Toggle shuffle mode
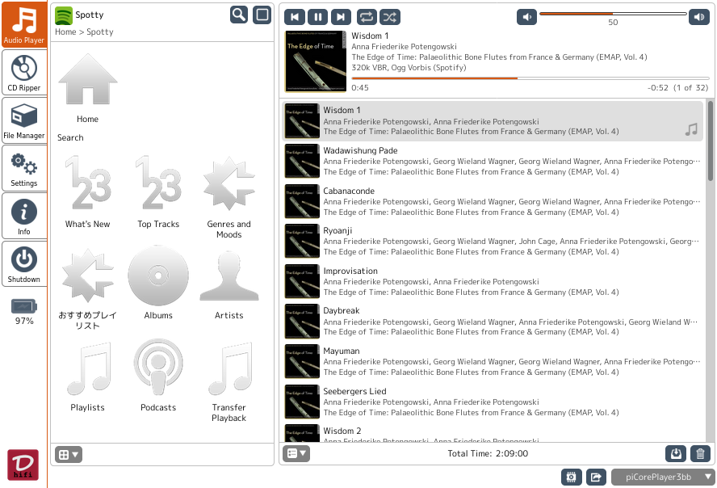Image resolution: width=717 pixels, height=488 pixels. pyautogui.click(x=390, y=18)
